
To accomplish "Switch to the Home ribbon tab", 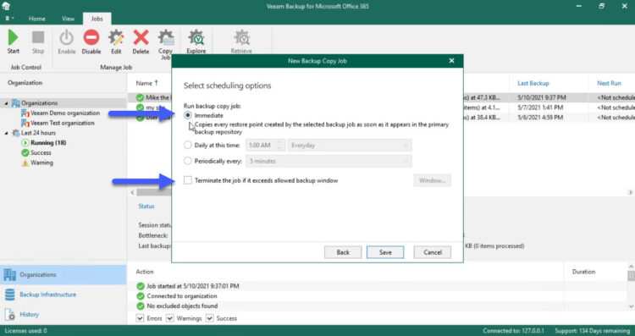I will click(x=37, y=19).
